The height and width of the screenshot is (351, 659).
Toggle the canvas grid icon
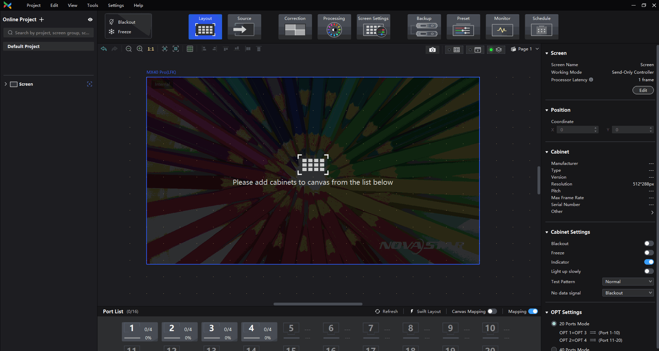(190, 49)
